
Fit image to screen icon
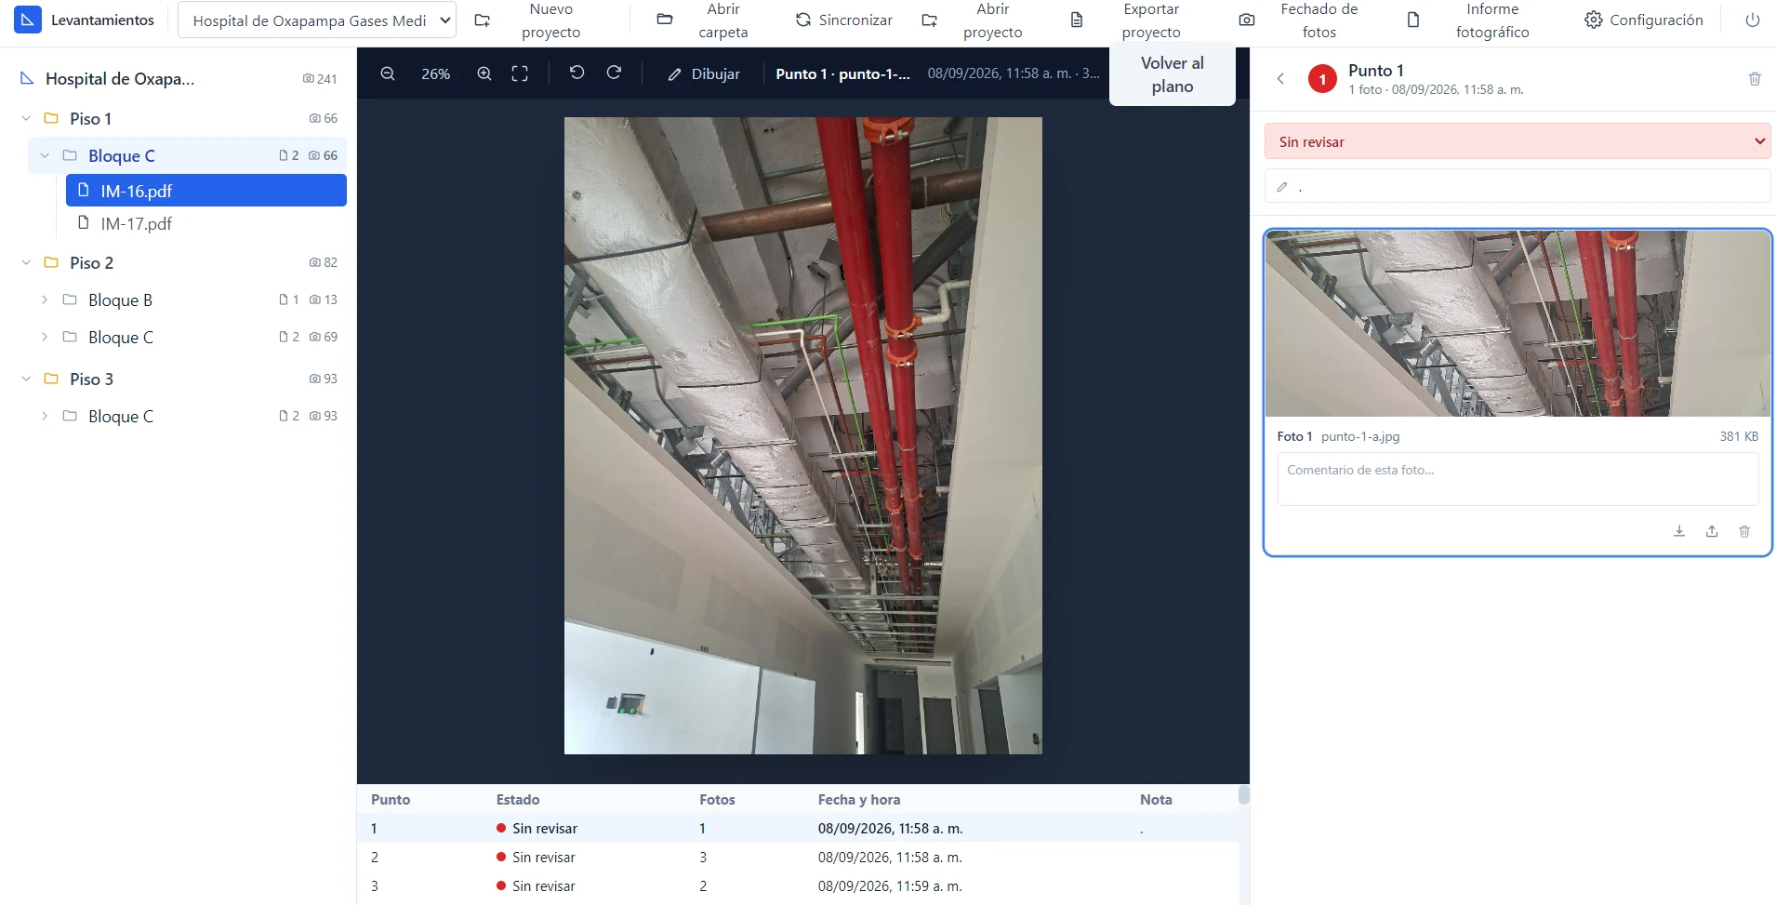point(520,73)
